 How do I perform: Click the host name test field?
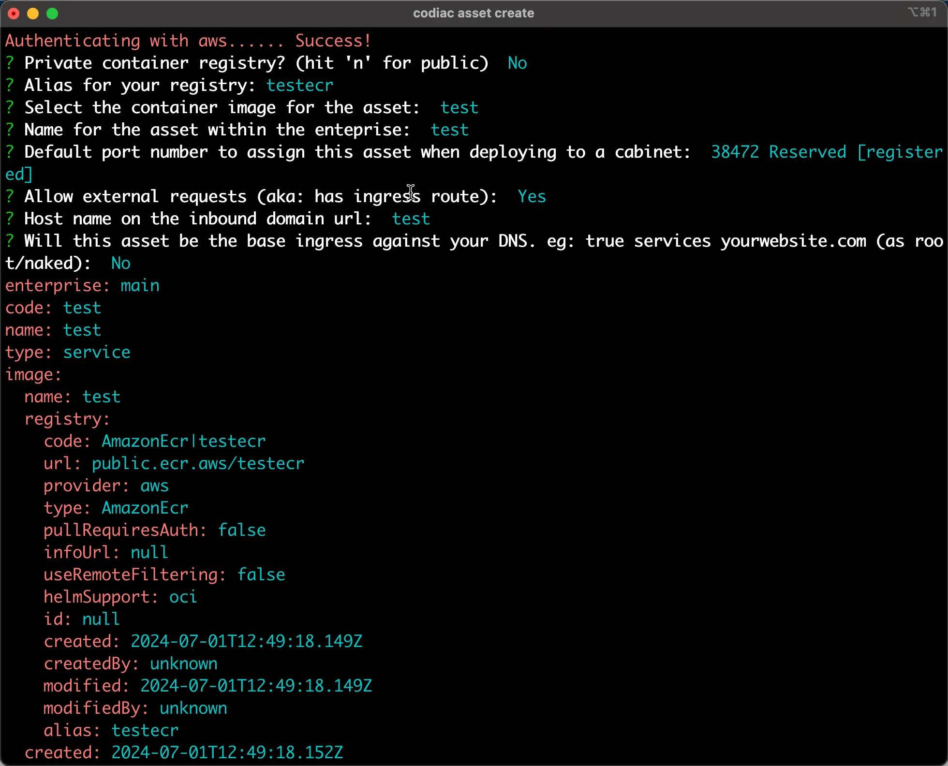412,219
